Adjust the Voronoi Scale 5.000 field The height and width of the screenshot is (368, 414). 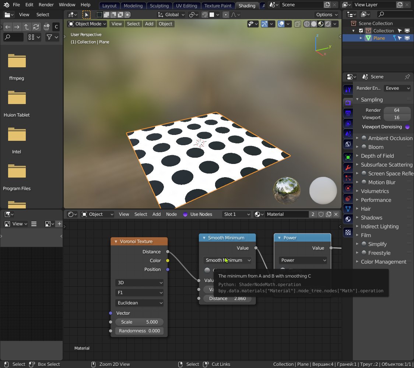[x=139, y=322]
